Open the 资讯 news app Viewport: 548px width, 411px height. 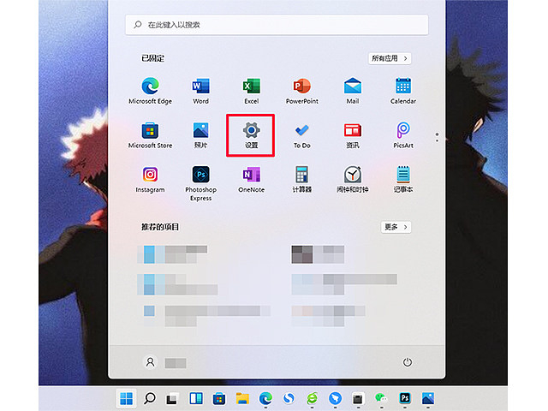click(x=353, y=135)
